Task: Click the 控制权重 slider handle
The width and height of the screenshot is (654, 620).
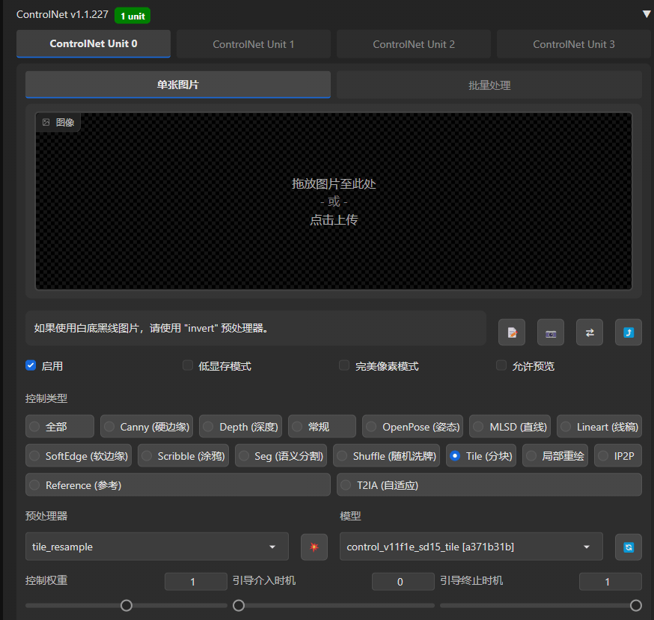Action: point(126,605)
